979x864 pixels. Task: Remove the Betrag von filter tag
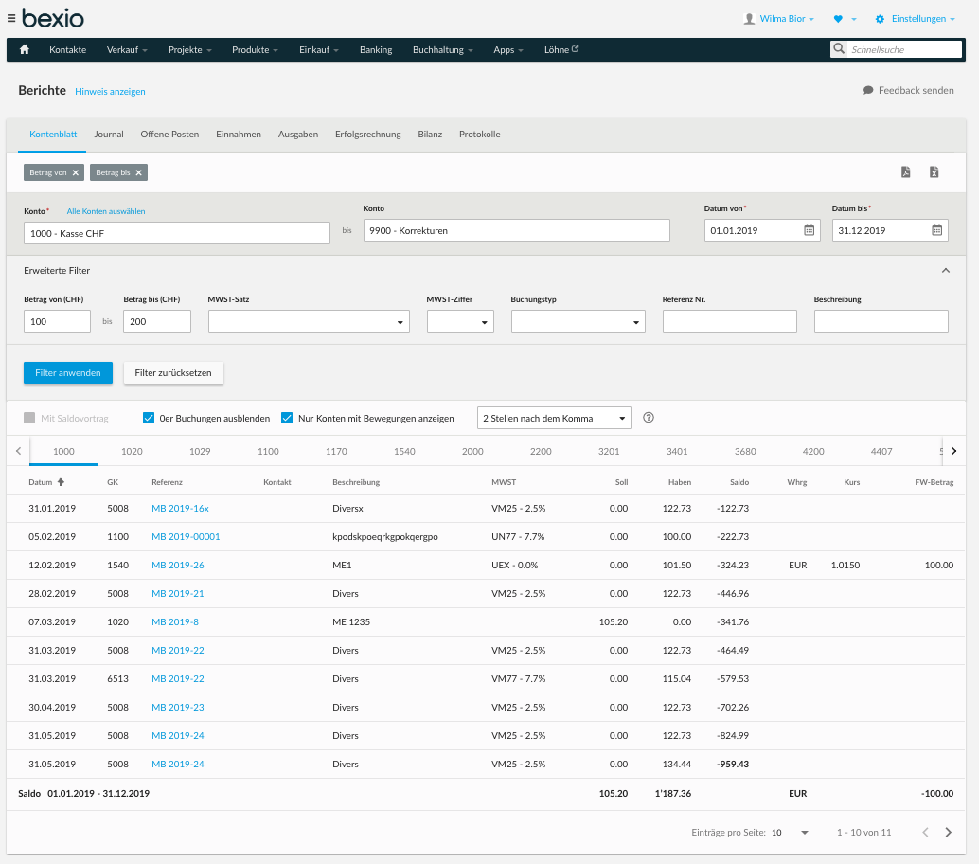(x=76, y=172)
